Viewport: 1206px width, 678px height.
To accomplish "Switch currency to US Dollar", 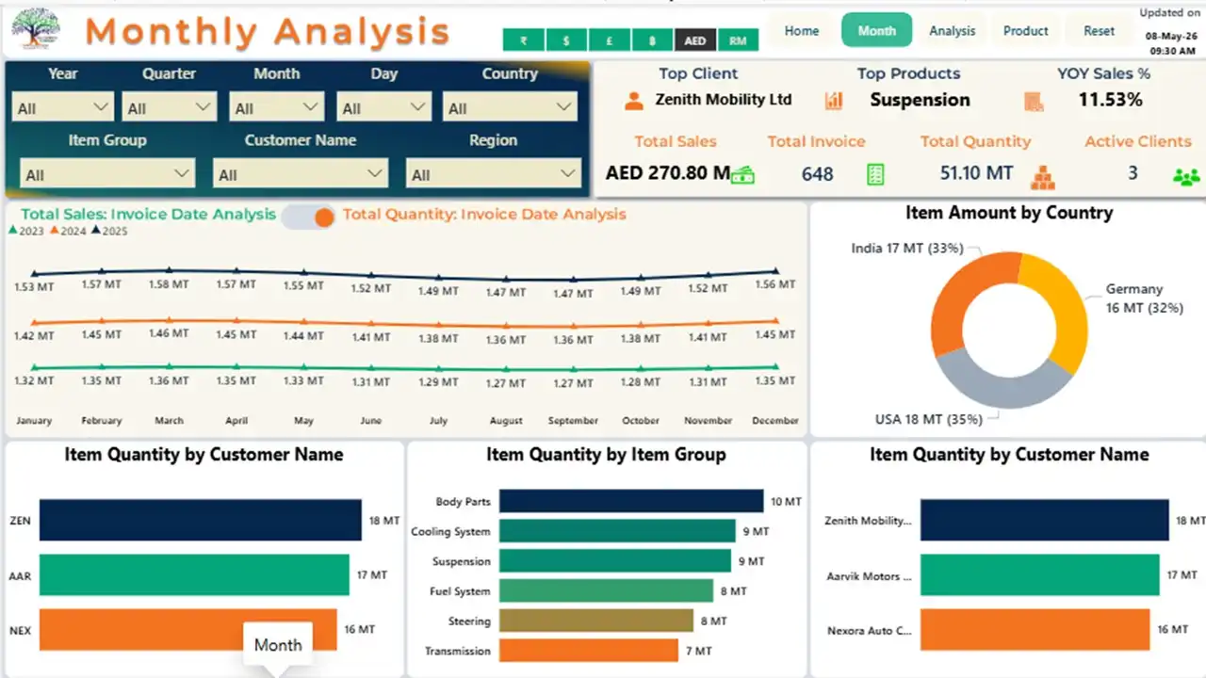I will coord(566,40).
